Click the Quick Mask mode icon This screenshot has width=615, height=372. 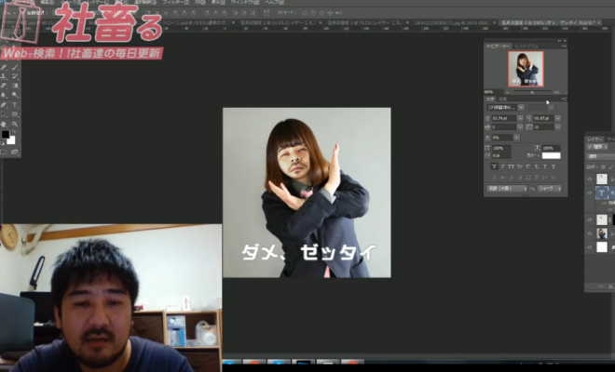[x=5, y=153]
